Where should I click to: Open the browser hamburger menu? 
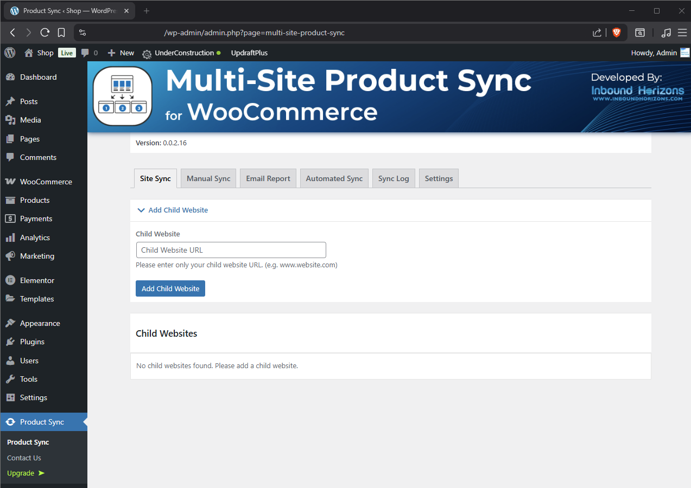coord(682,33)
